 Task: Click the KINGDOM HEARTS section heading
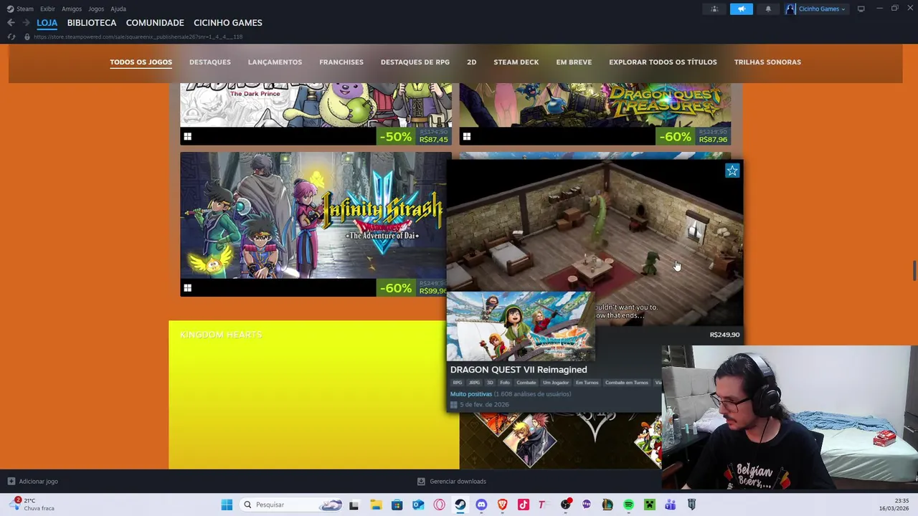coord(221,335)
